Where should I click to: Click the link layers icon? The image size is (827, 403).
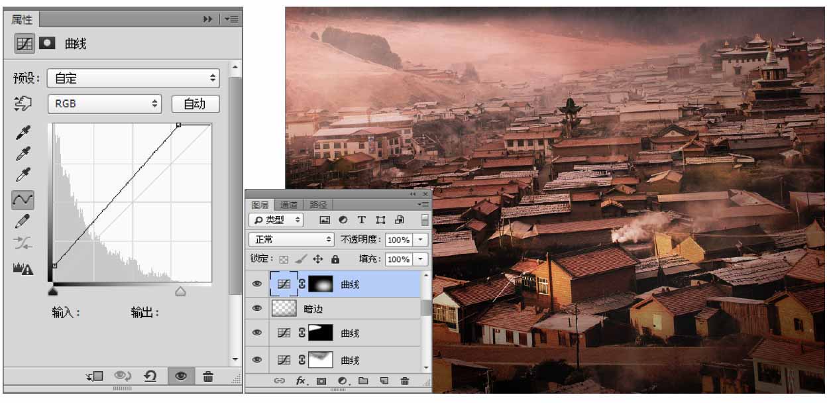point(280,381)
